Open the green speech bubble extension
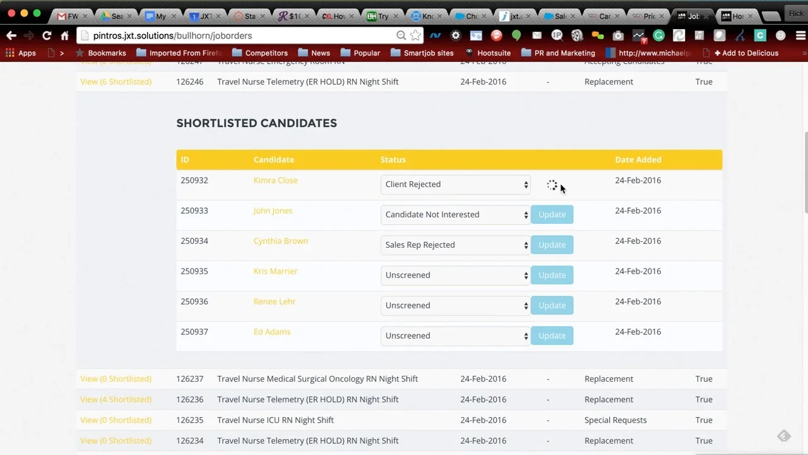This screenshot has height=455, width=808. 516,36
